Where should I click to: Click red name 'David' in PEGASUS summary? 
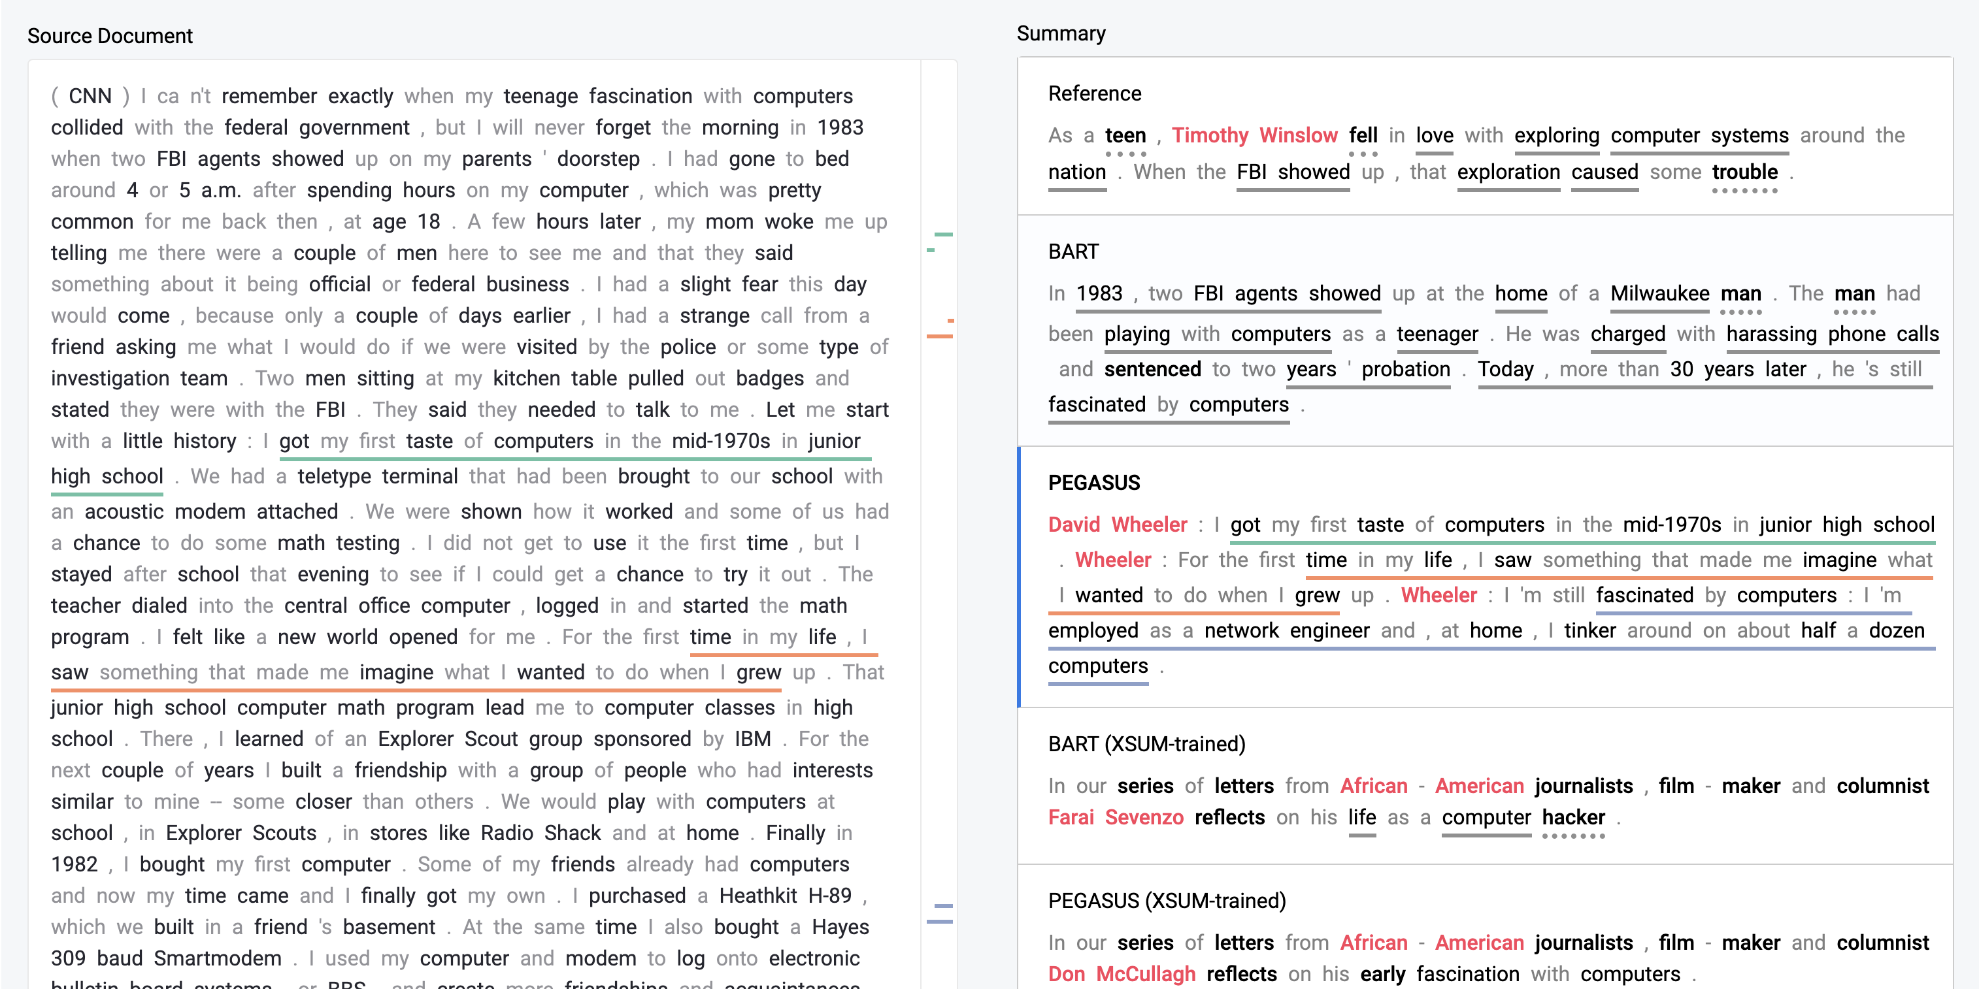click(x=1074, y=525)
